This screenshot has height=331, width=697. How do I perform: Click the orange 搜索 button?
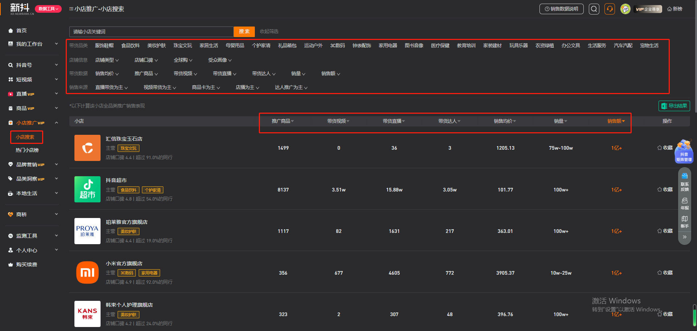point(244,32)
